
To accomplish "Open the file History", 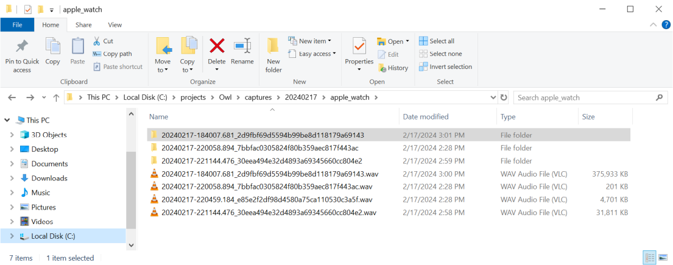I will (393, 68).
